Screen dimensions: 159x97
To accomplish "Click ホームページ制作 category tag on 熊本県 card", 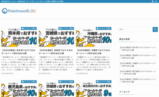I will coord(29,28).
